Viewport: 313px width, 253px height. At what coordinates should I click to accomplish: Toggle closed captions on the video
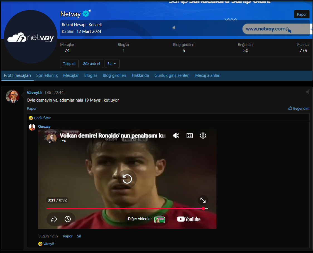click(189, 136)
